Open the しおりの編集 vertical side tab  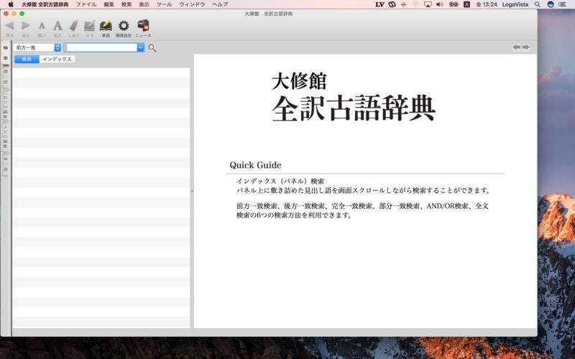[6, 104]
